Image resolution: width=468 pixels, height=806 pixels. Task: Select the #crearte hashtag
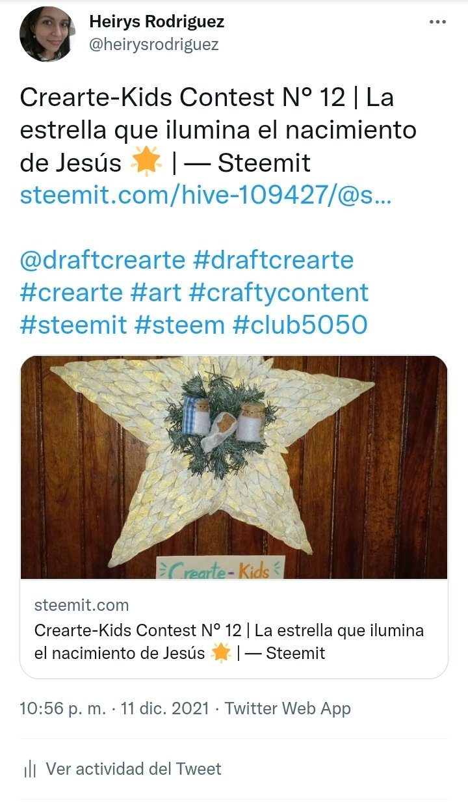71,293
